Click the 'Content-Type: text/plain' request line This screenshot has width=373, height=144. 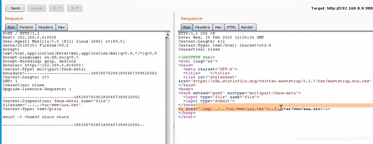pos(32,109)
